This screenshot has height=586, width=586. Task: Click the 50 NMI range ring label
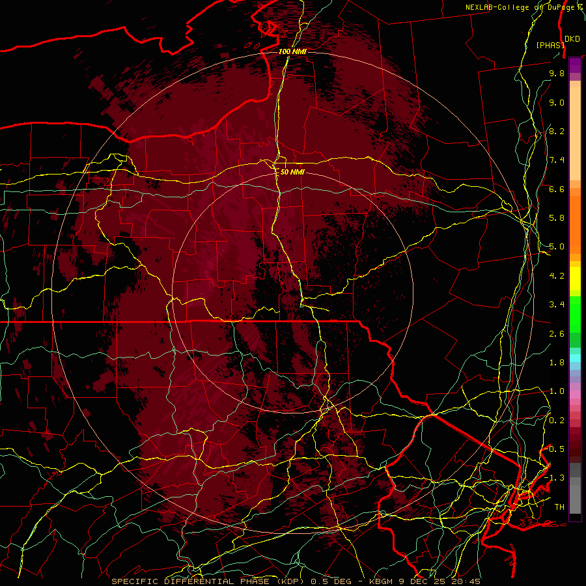[292, 172]
